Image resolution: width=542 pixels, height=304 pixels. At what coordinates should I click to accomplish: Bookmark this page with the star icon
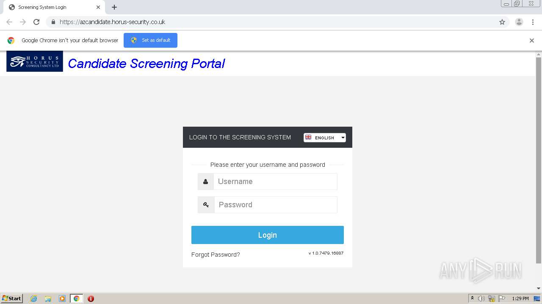502,22
